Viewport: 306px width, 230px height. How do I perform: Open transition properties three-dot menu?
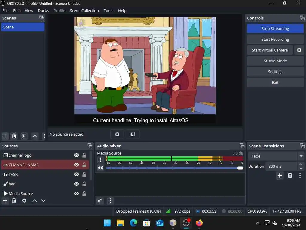(300, 175)
